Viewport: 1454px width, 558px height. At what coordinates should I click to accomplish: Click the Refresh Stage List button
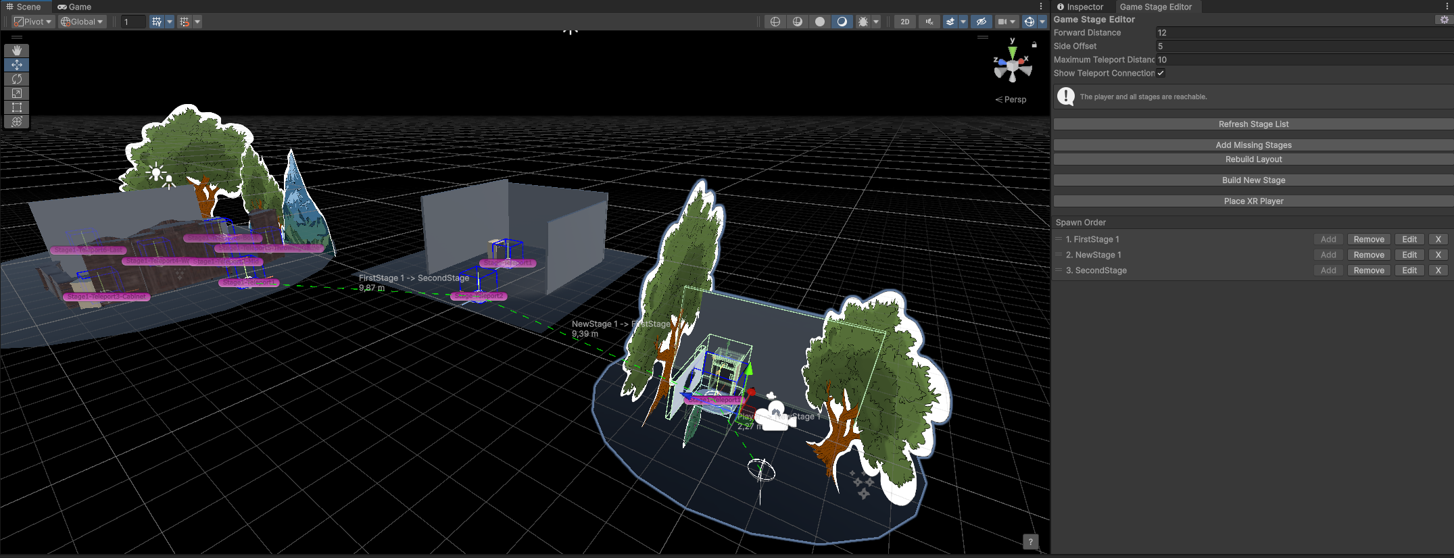(1253, 124)
